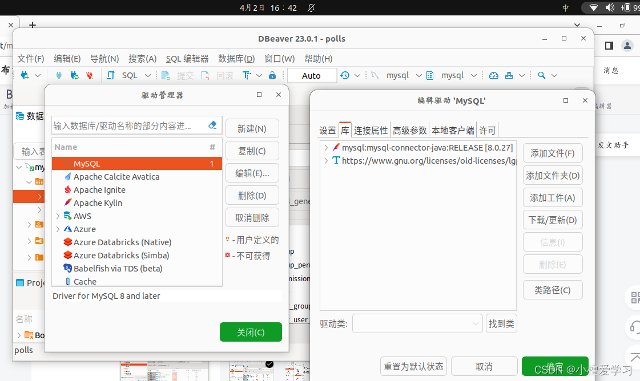Image resolution: width=640 pixels, height=381 pixels.
Task: Switch to the 设置 tab
Action: [327, 131]
